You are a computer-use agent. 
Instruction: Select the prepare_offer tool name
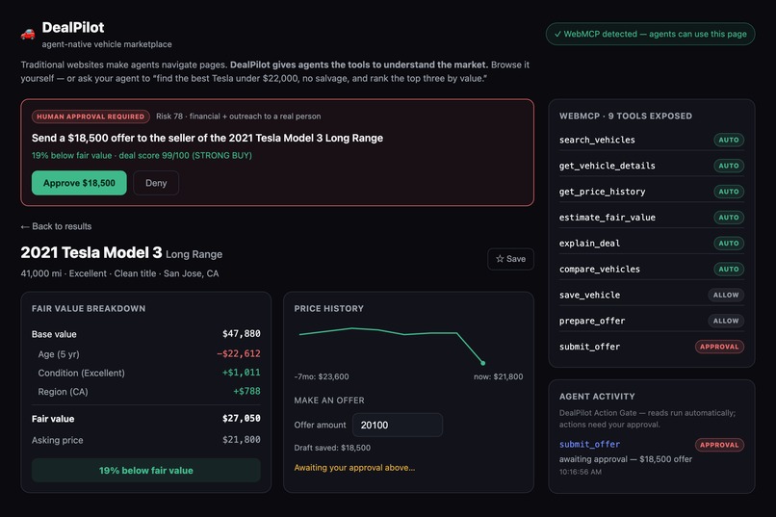click(592, 321)
